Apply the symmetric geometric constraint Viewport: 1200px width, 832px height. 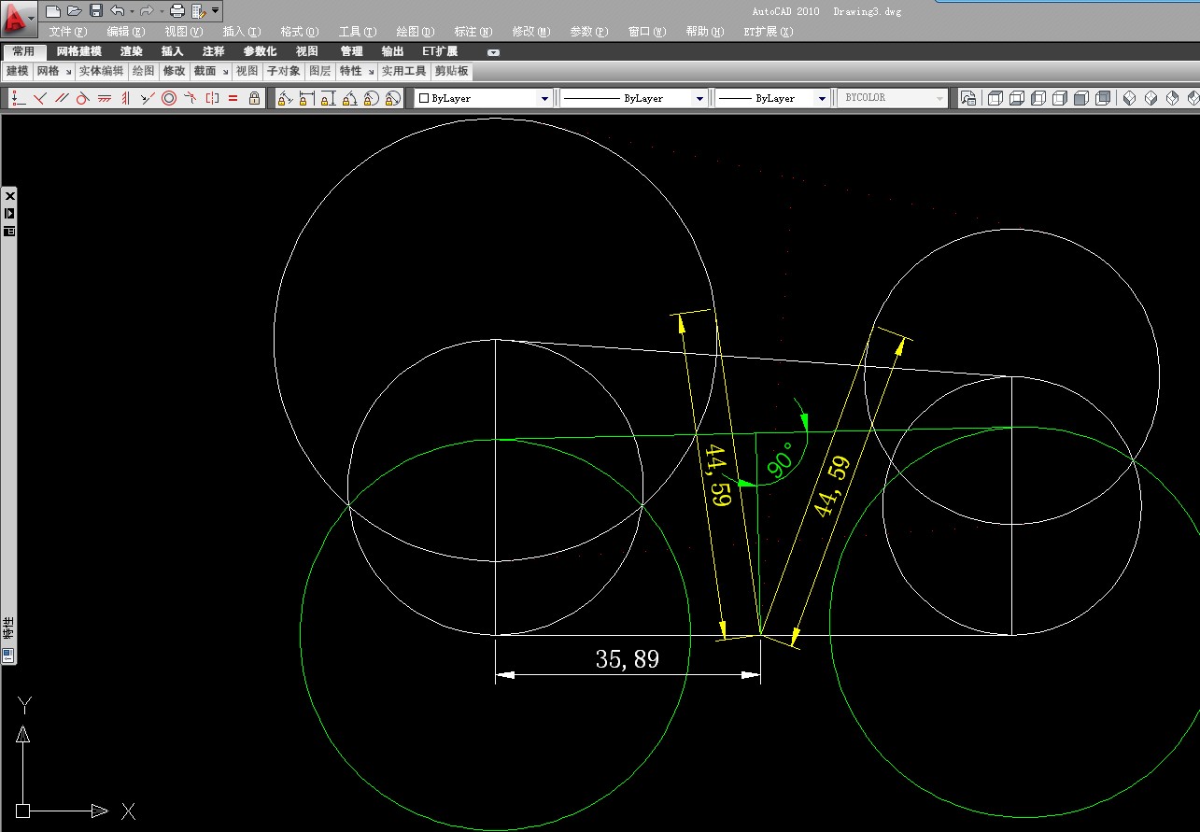tap(212, 98)
